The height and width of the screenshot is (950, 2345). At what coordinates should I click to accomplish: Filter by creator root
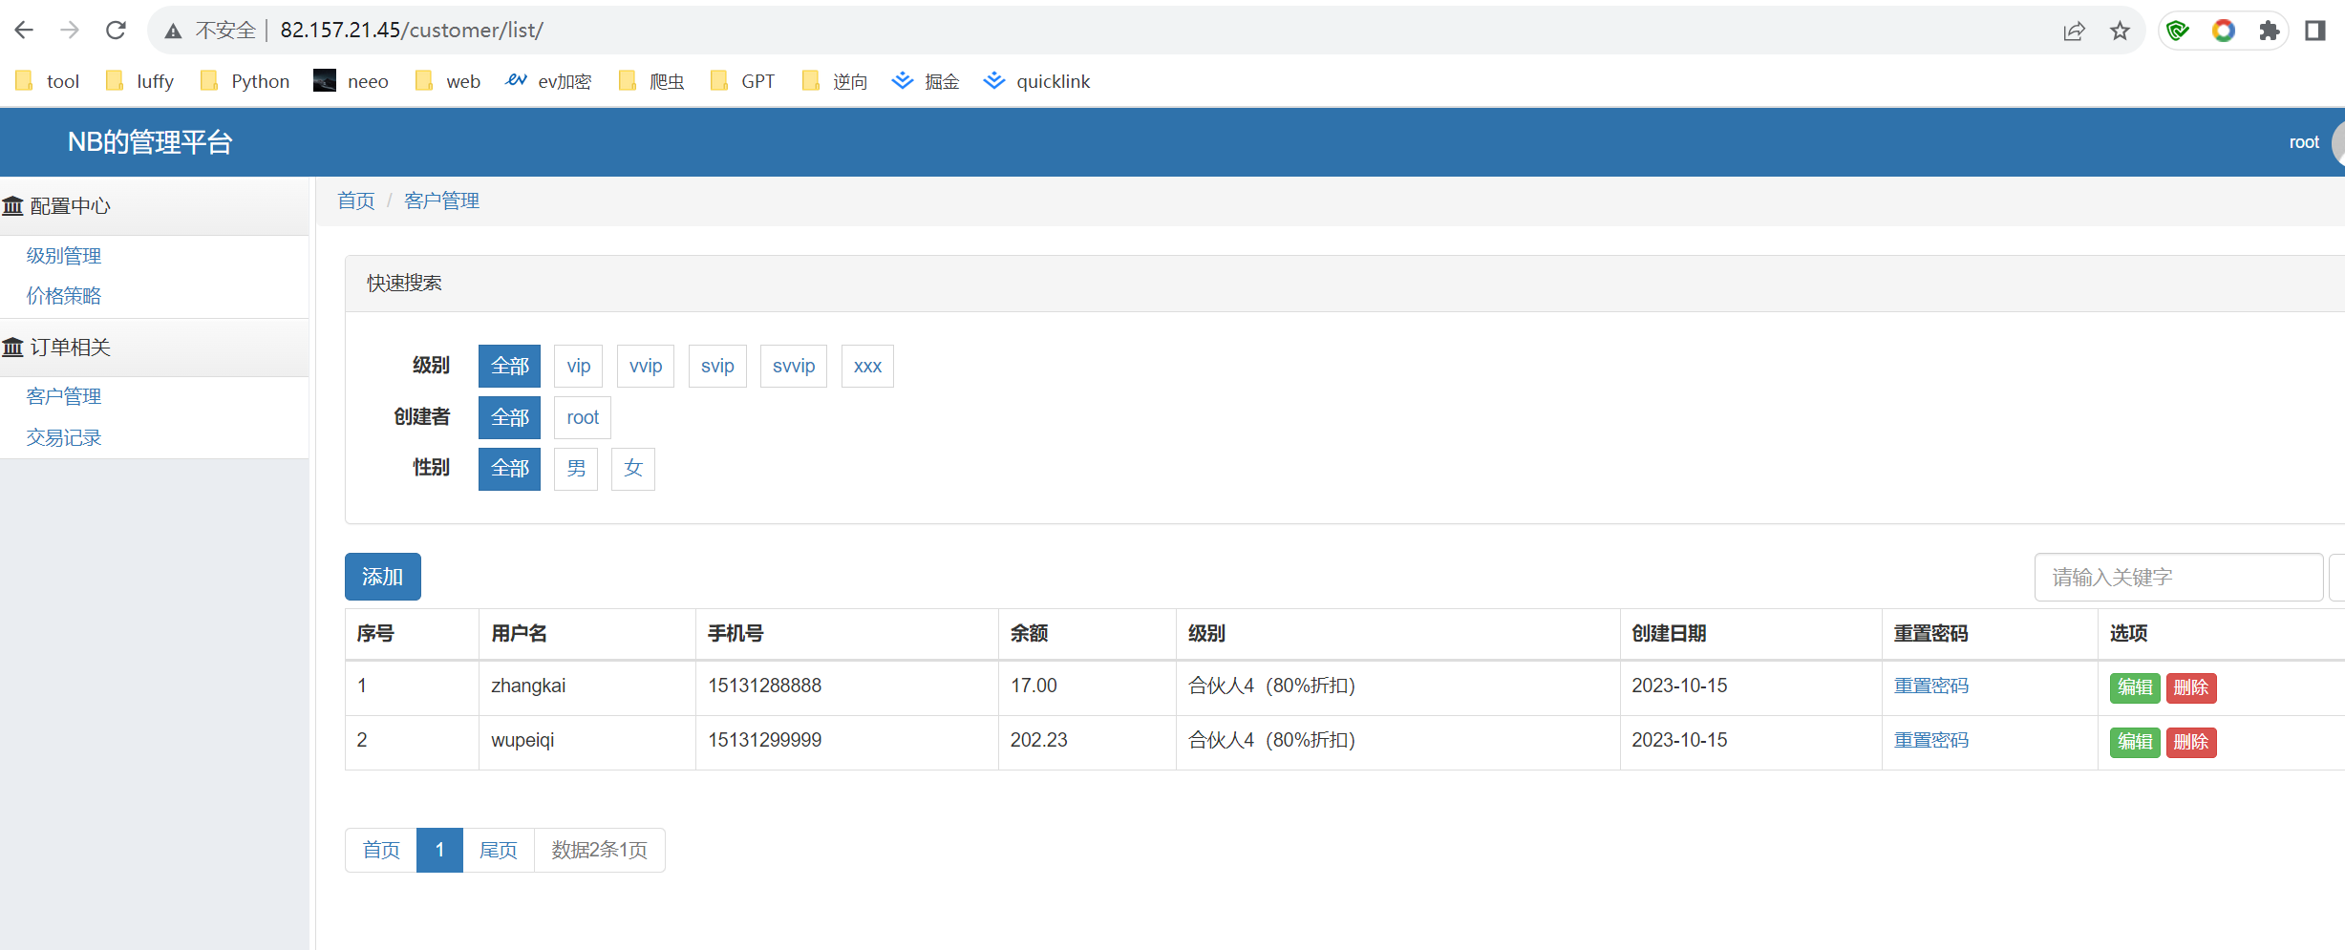[582, 417]
